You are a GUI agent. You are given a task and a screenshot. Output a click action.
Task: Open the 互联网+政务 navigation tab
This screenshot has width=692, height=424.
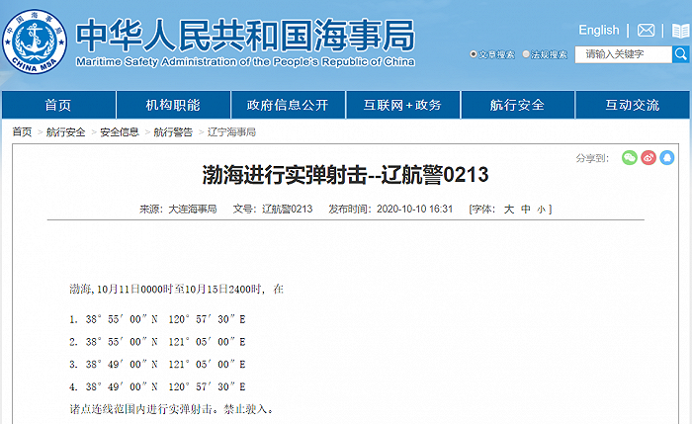click(402, 105)
